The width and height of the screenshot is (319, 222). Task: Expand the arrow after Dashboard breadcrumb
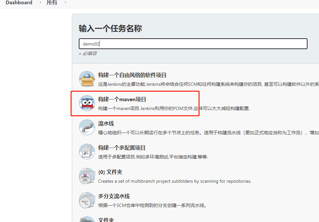[40, 2]
